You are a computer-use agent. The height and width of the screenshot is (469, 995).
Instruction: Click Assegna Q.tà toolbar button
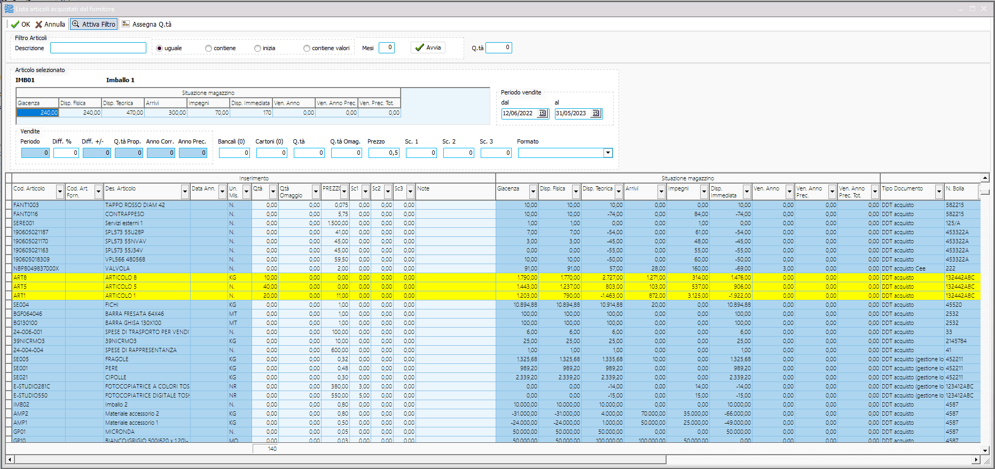tap(147, 24)
